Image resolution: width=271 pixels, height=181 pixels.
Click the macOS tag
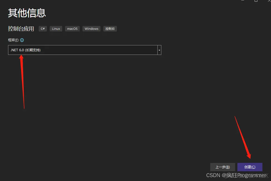pyautogui.click(x=72, y=29)
